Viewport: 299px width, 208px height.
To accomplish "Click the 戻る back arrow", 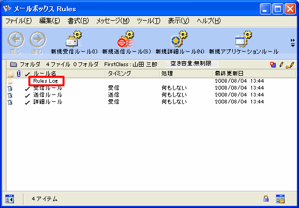I will [x=16, y=39].
